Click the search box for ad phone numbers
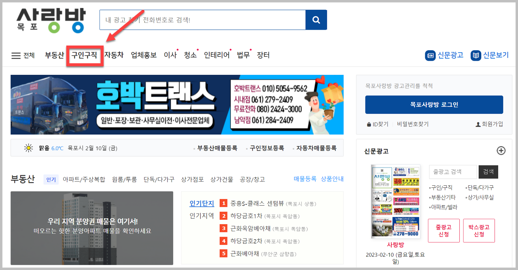The image size is (518, 270). [x=202, y=20]
